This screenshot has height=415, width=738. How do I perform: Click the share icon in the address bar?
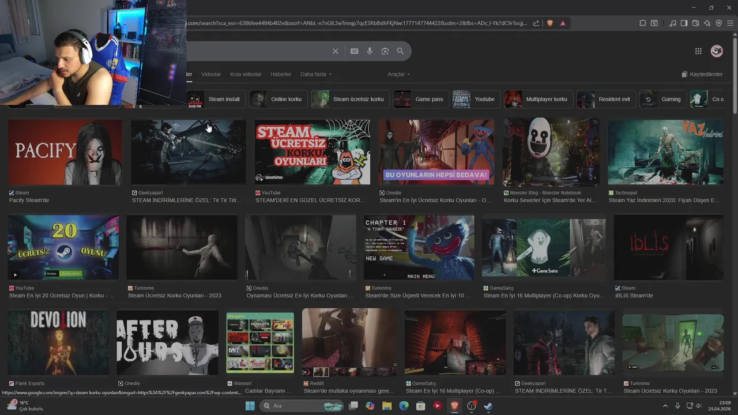click(536, 23)
